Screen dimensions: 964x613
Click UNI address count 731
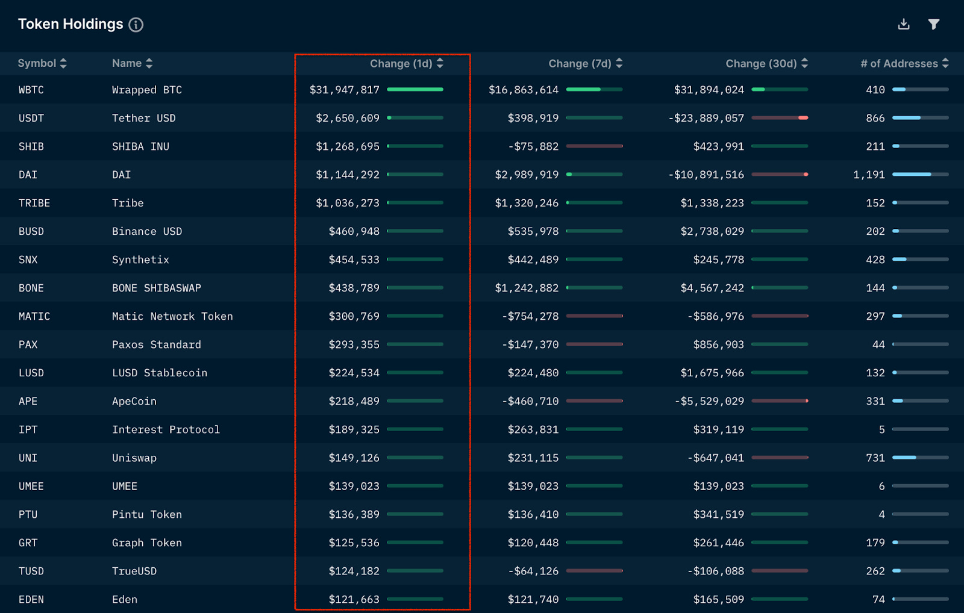(x=875, y=458)
